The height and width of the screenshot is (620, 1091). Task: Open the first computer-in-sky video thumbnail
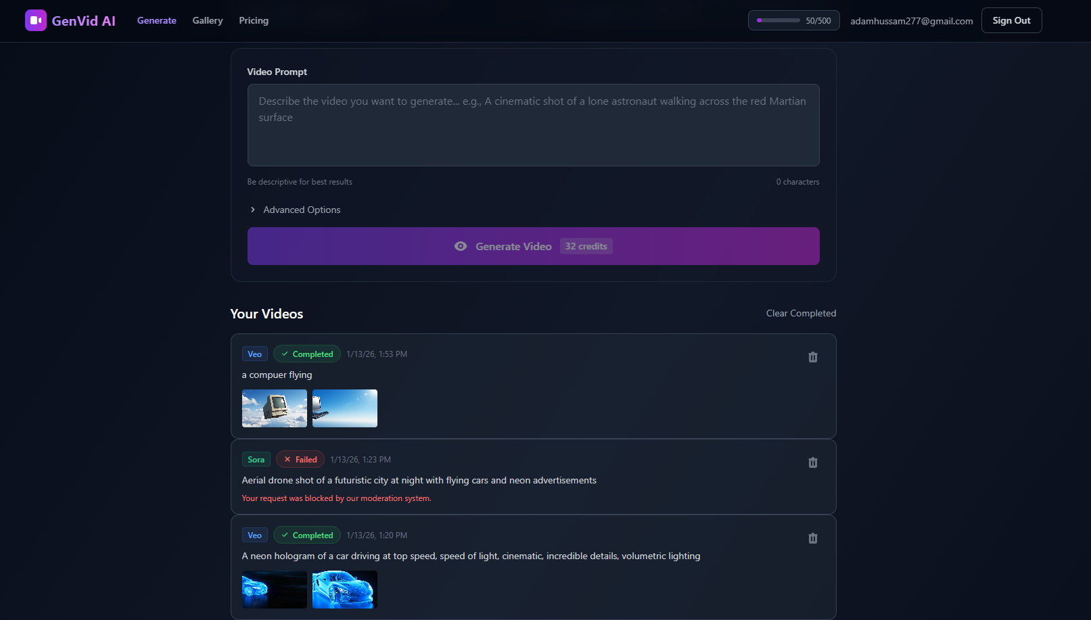tap(274, 408)
